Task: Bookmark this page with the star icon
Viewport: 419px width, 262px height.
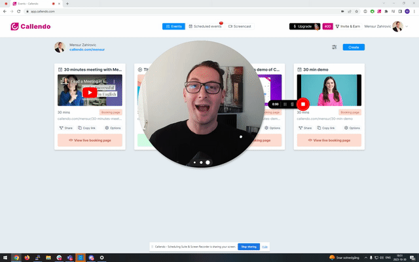Action: 356,11
